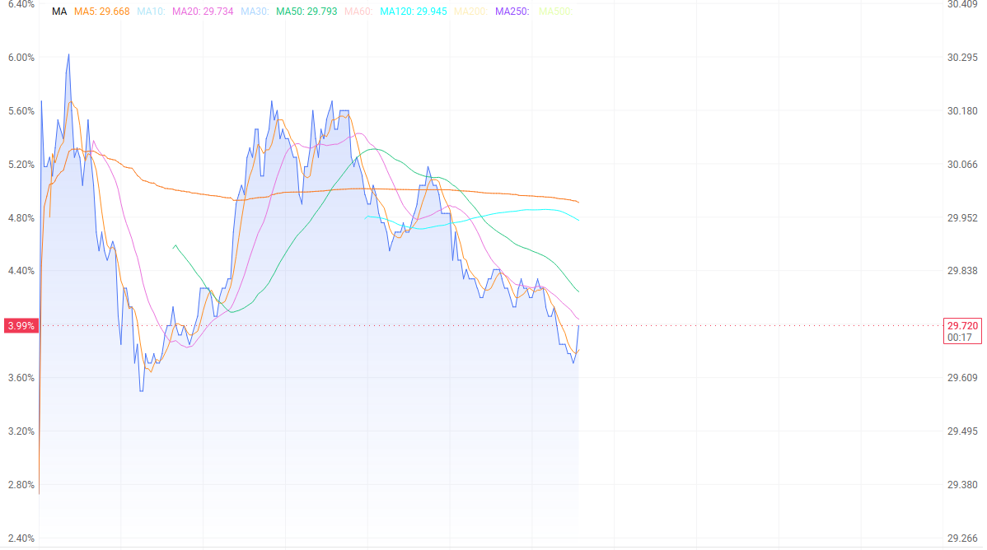Show the MA30 moving average line

tap(255, 12)
